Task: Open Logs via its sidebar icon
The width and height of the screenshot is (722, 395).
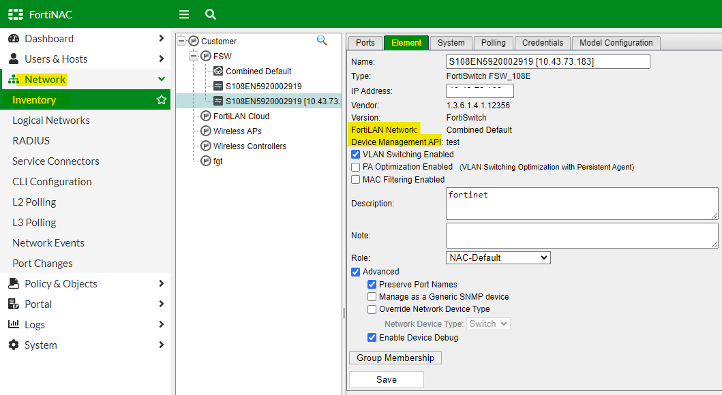Action: pyautogui.click(x=14, y=324)
